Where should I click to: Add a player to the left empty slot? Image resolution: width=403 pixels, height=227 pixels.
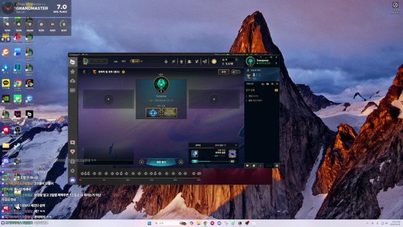click(108, 99)
